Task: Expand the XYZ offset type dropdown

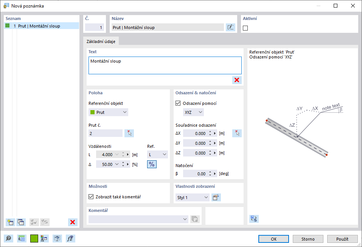Action: coord(193,112)
